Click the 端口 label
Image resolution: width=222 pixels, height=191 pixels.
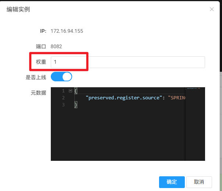[41, 46]
